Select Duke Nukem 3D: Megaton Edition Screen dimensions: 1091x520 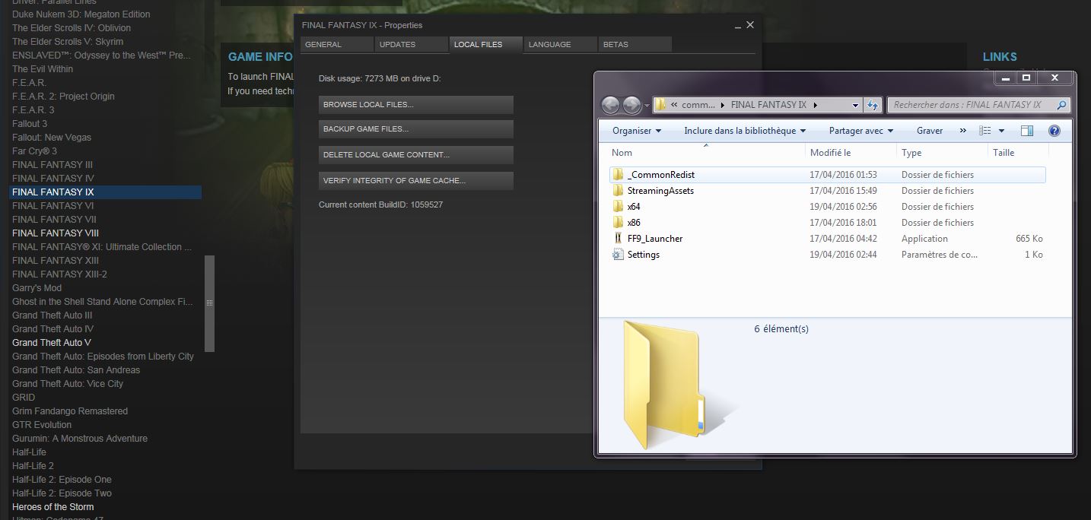[81, 14]
